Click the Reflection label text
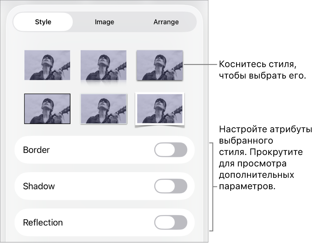The width and height of the screenshot is (317, 243). (x=43, y=223)
